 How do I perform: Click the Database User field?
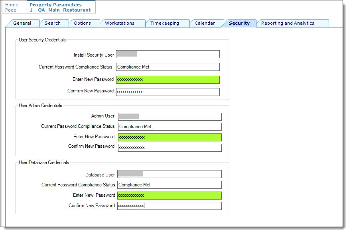[x=170, y=174]
